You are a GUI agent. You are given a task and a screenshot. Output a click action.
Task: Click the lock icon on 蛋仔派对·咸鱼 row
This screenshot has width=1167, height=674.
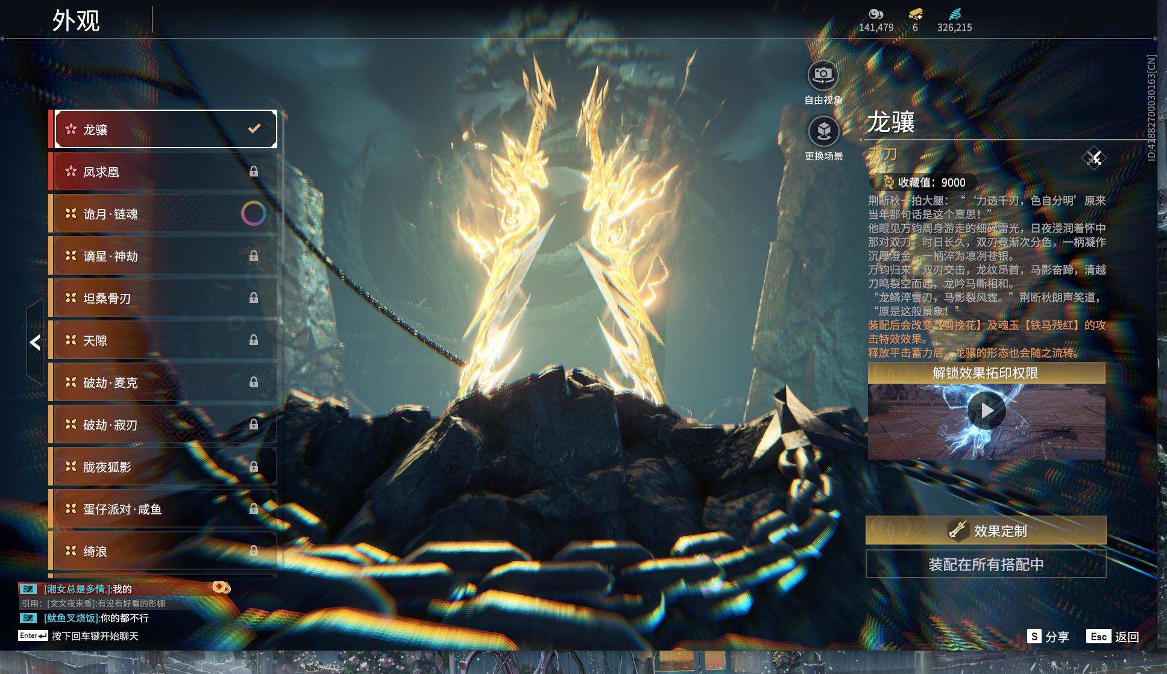(x=254, y=509)
